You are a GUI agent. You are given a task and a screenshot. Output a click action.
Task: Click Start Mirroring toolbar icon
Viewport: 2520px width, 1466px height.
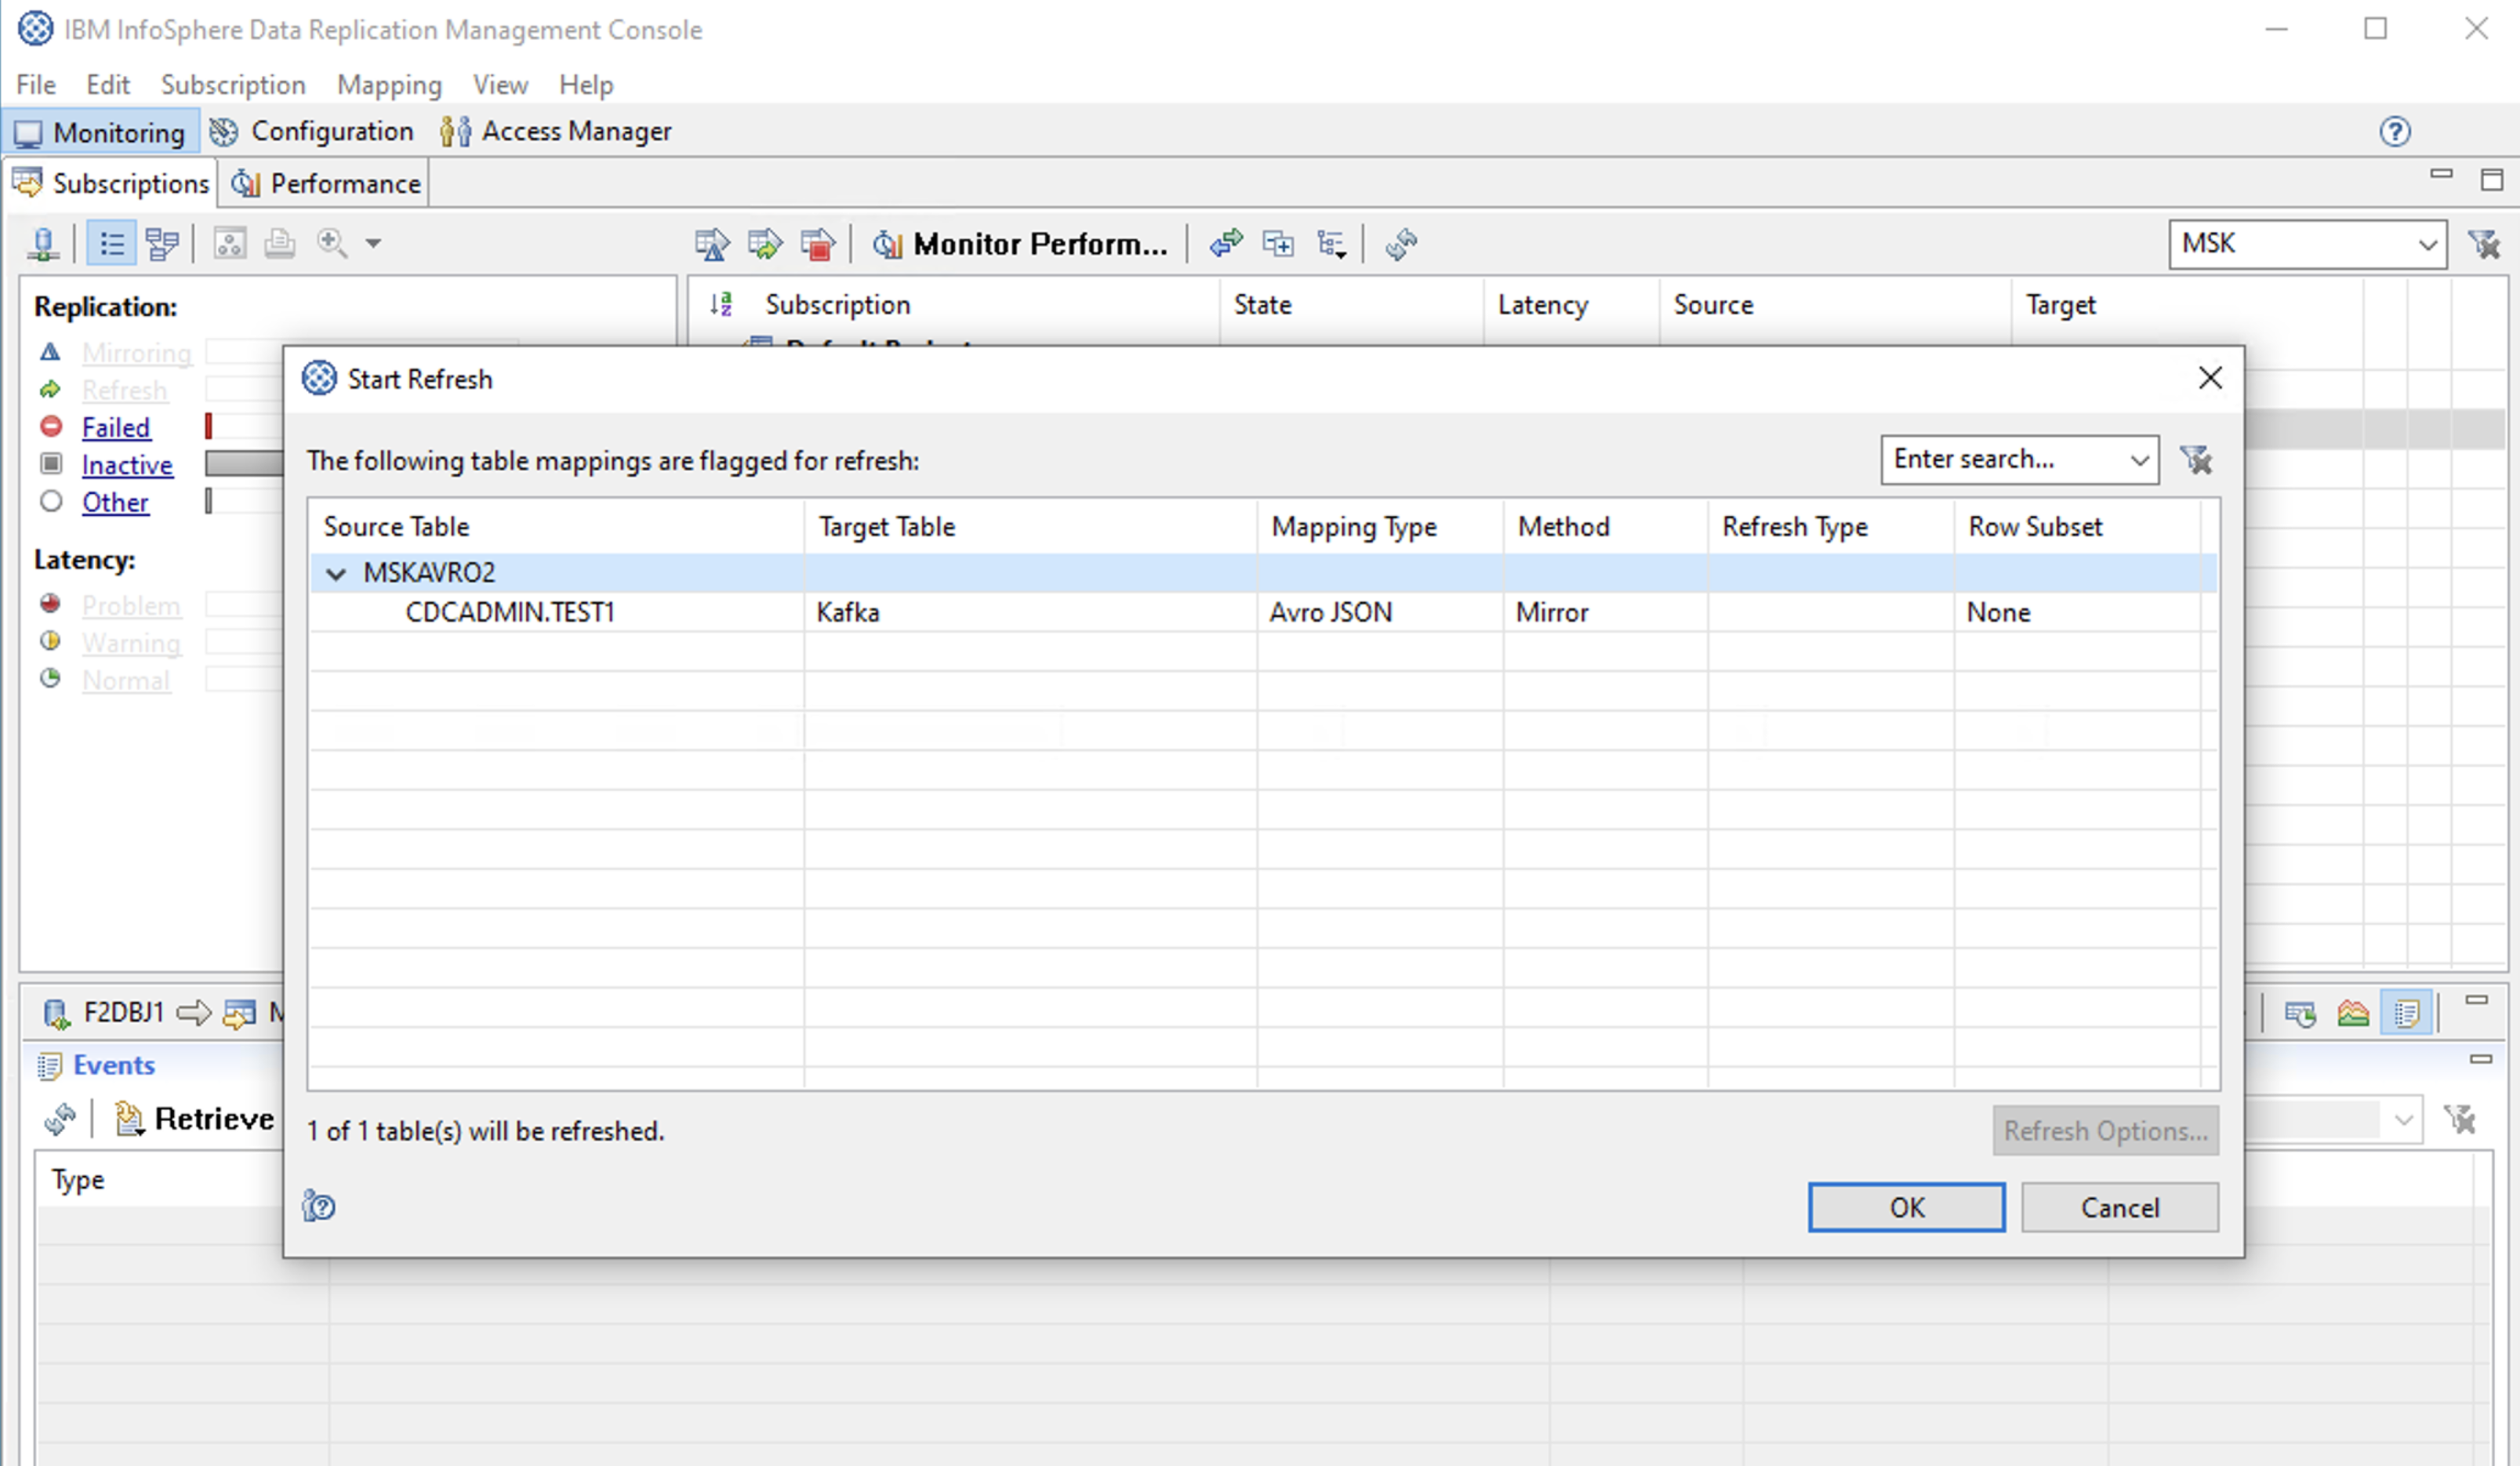(x=711, y=244)
